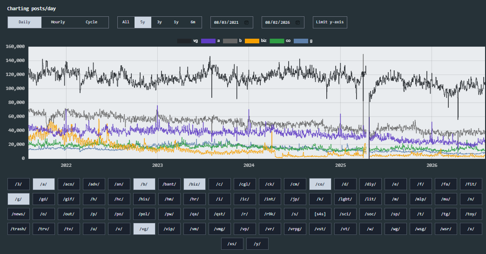
Task: Add the /vr/ board to chart
Action: (x=270, y=229)
